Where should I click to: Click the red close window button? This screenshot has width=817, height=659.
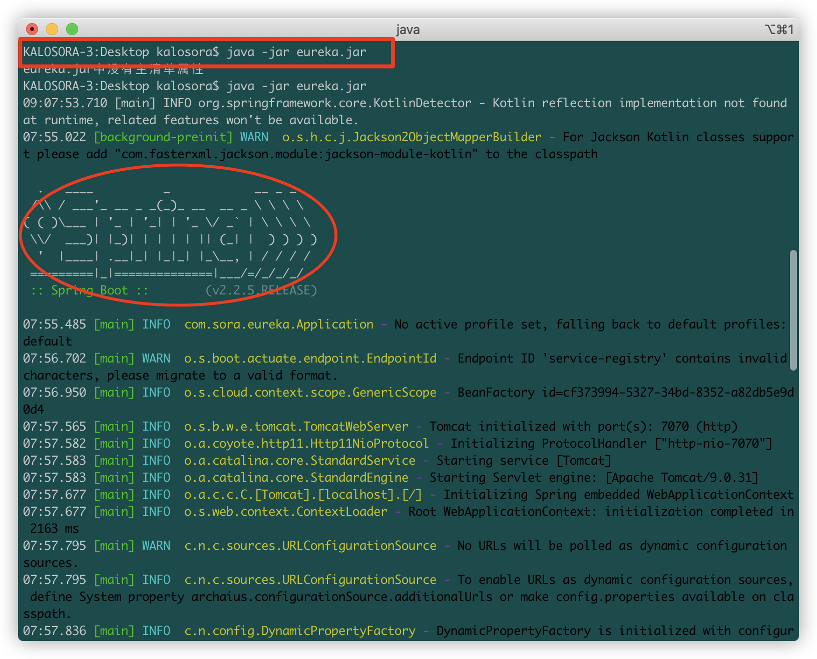tap(32, 30)
